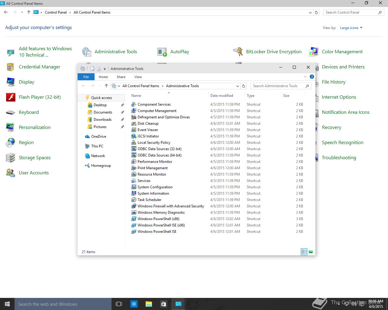This screenshot has width=388, height=310.
Task: Click the Color Management icon
Action: point(314,52)
